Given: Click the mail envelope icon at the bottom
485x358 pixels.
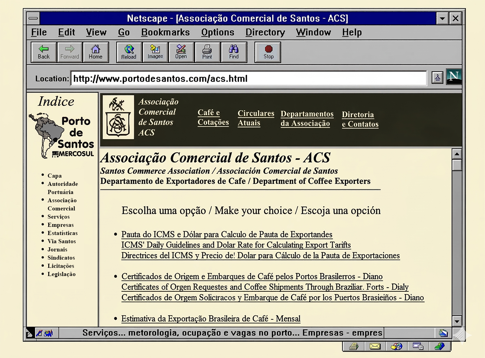Looking at the screenshot, I should (x=375, y=346).
